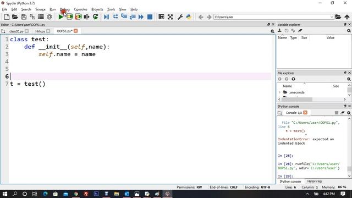Open the working directory path dropdown
Viewport: 352px width, 198px height.
tap(332, 17)
